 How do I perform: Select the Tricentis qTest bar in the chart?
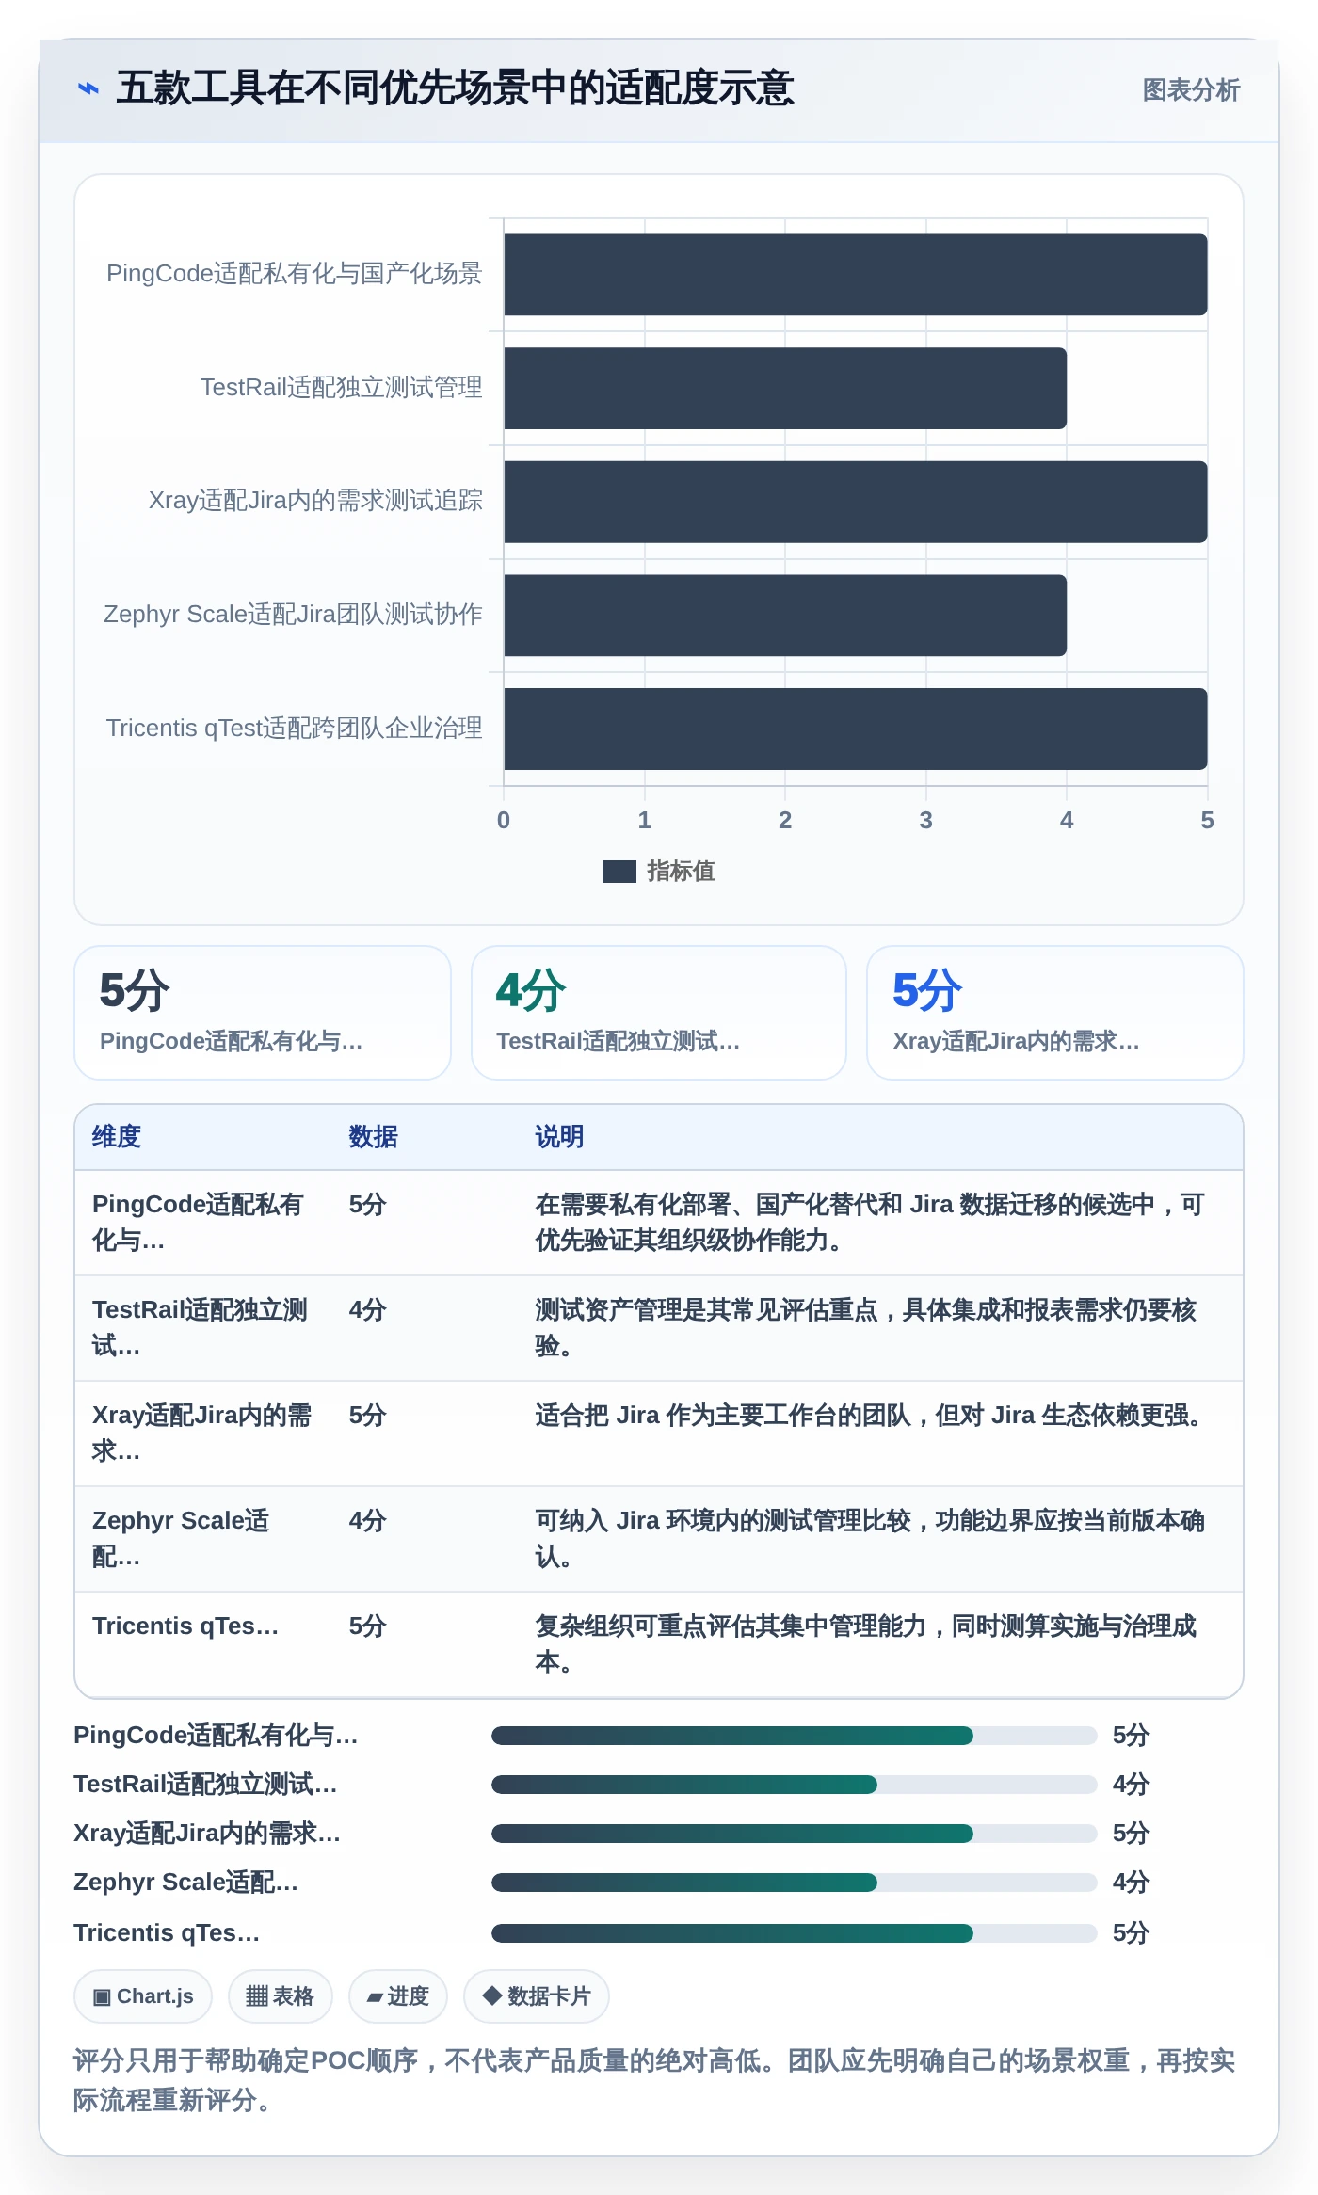pyautogui.click(x=855, y=729)
